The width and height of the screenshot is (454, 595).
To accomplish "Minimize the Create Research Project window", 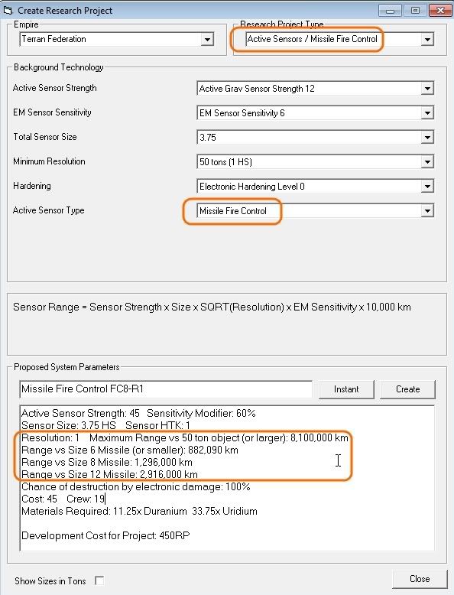I will pos(390,11).
